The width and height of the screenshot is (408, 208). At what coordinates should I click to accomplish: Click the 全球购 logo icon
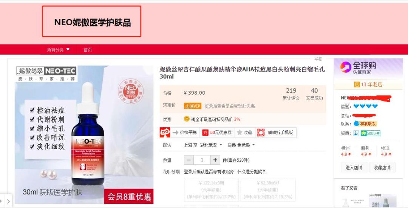tap(346, 67)
